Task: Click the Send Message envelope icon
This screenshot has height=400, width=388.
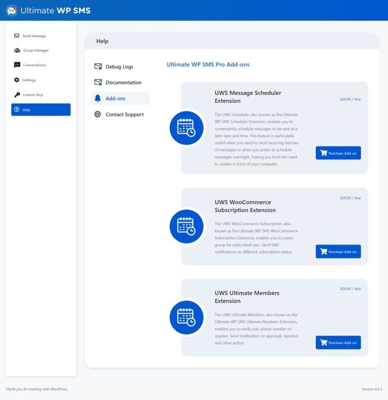Action: tap(17, 35)
